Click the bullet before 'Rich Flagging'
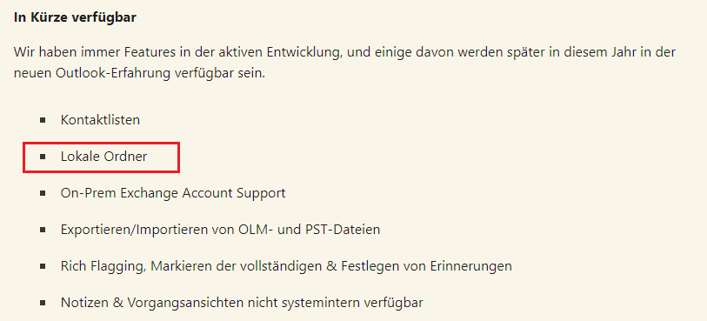The width and height of the screenshot is (707, 321). pyautogui.click(x=43, y=266)
